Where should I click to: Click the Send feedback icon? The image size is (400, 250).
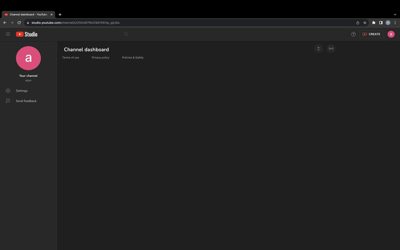(8, 101)
